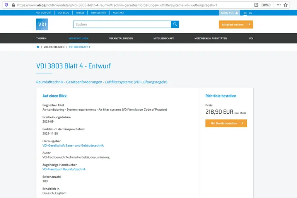The width and height of the screenshot is (297, 198).
Task: Click the padlock site info icon
Action: (x=13, y=5)
